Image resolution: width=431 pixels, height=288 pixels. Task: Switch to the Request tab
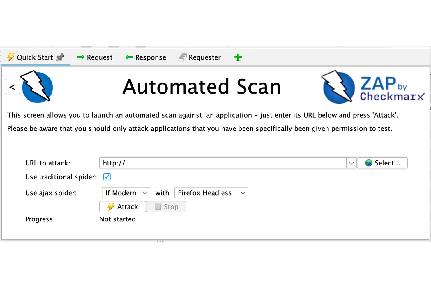[95, 57]
